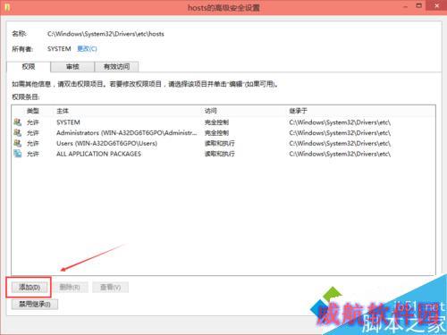Click the inherited path in the Users row
Viewport: 447px width, 335px height.
(x=340, y=143)
